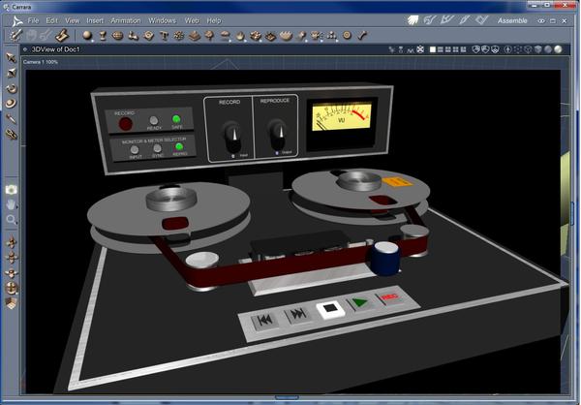Select the Text object tool
This screenshot has width=581, height=405.
click(164, 36)
